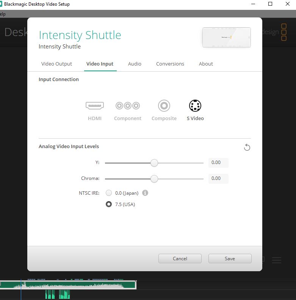Choose the Component input connection icon
Screen dimensions: 296x300
tap(128, 106)
